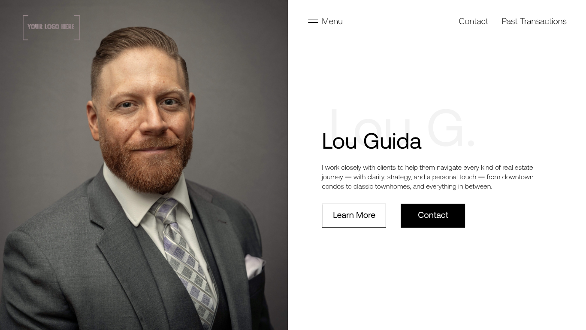The width and height of the screenshot is (586, 330).
Task: Click the right bracket of the logo
Action: click(x=77, y=27)
